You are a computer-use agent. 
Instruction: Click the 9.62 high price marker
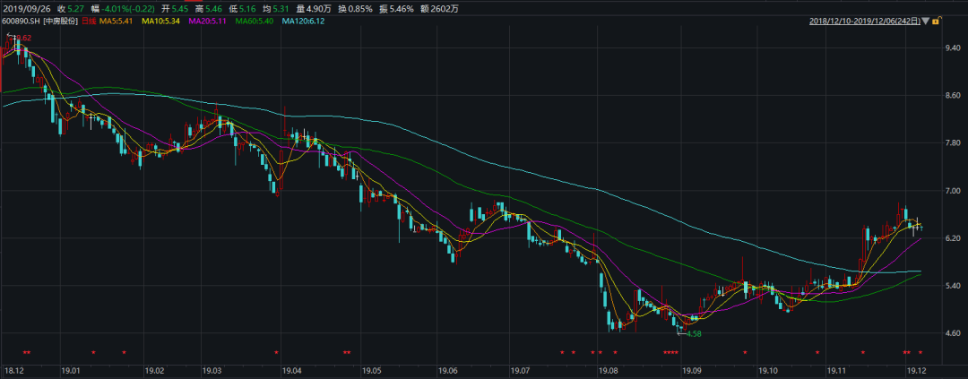(22, 38)
